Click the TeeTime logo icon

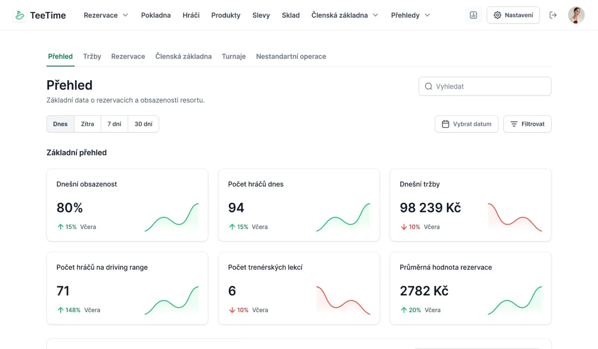(20, 15)
